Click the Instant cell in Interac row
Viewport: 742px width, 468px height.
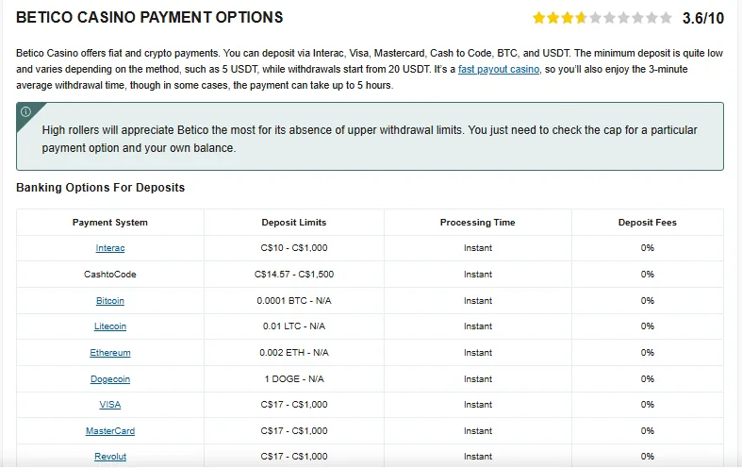coord(478,248)
